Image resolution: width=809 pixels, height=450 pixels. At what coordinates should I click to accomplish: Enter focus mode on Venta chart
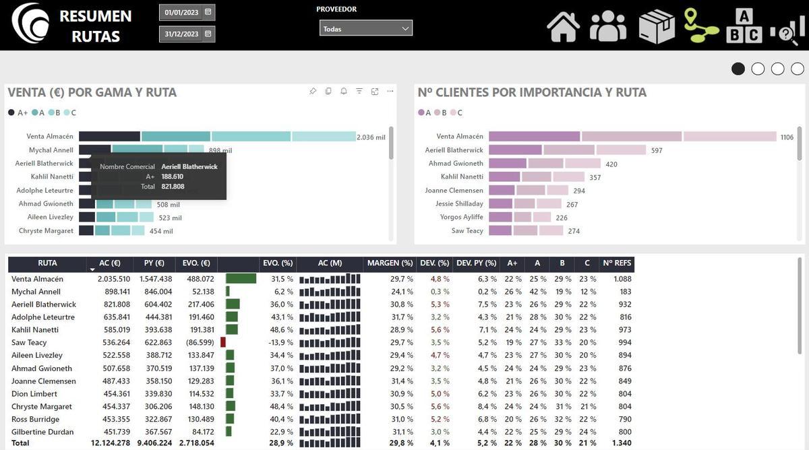pos(375,92)
